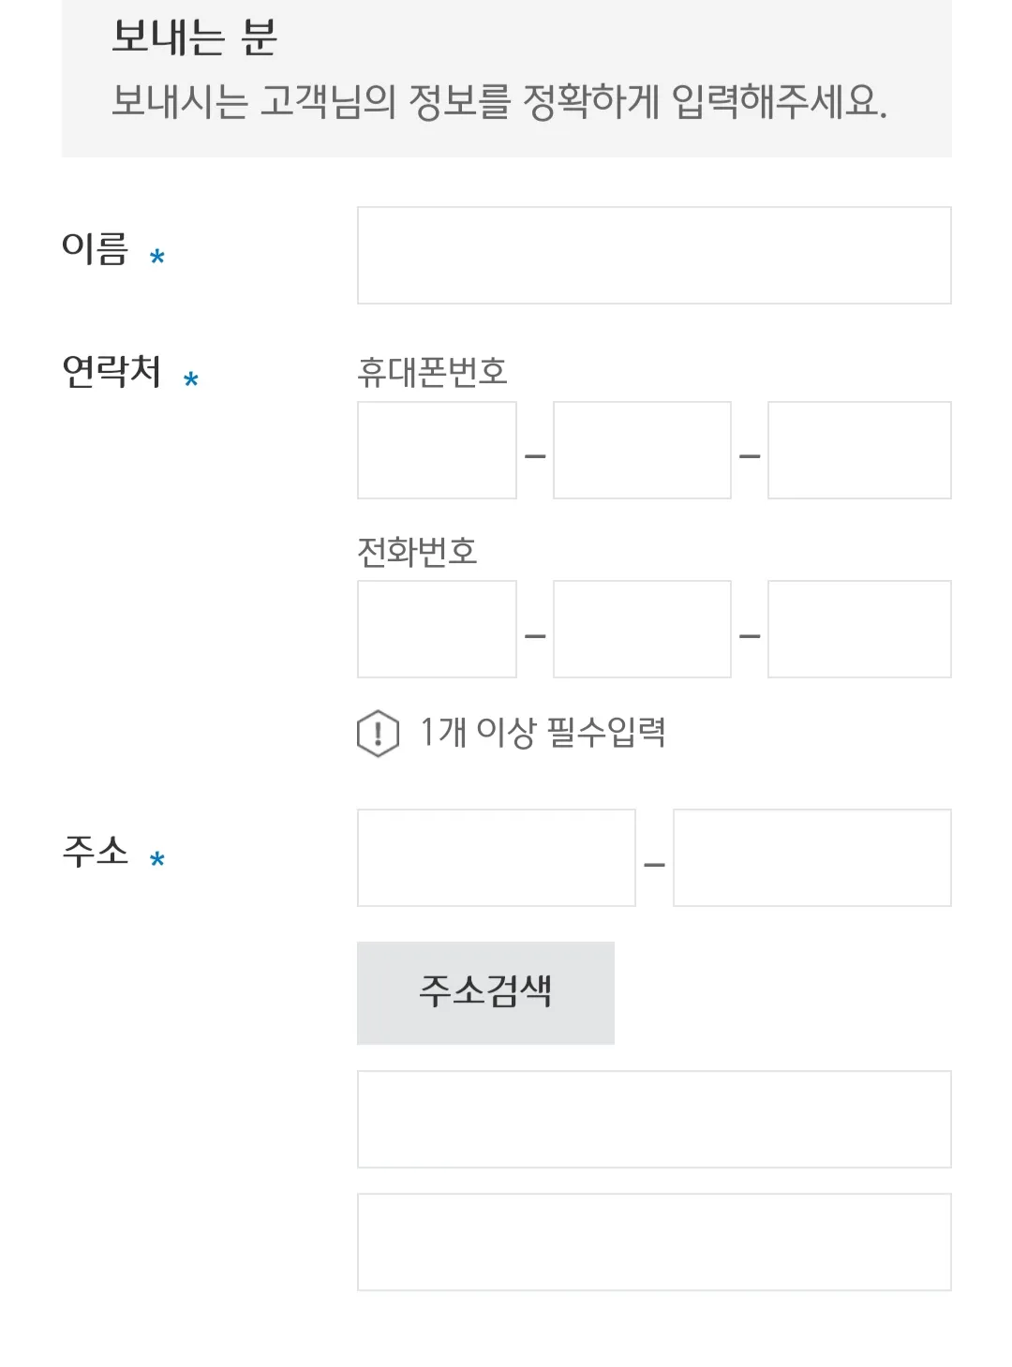Click the left postal code field beside 주소
The height and width of the screenshot is (1367, 1012).
pos(496,858)
